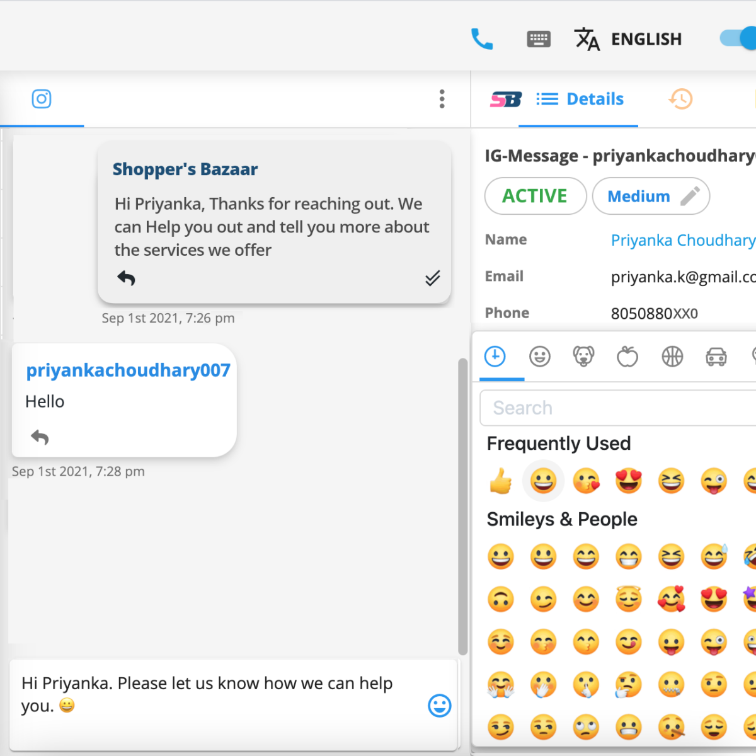Reply to the Shopper's Bazaar message
Screen dimensions: 756x756
[x=126, y=278]
